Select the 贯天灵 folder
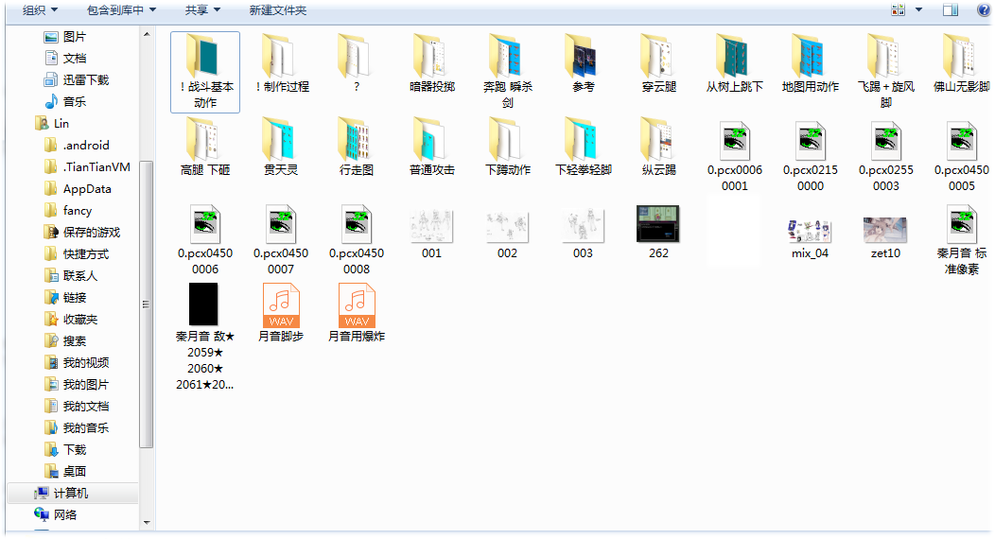The width and height of the screenshot is (995, 539). pos(281,148)
